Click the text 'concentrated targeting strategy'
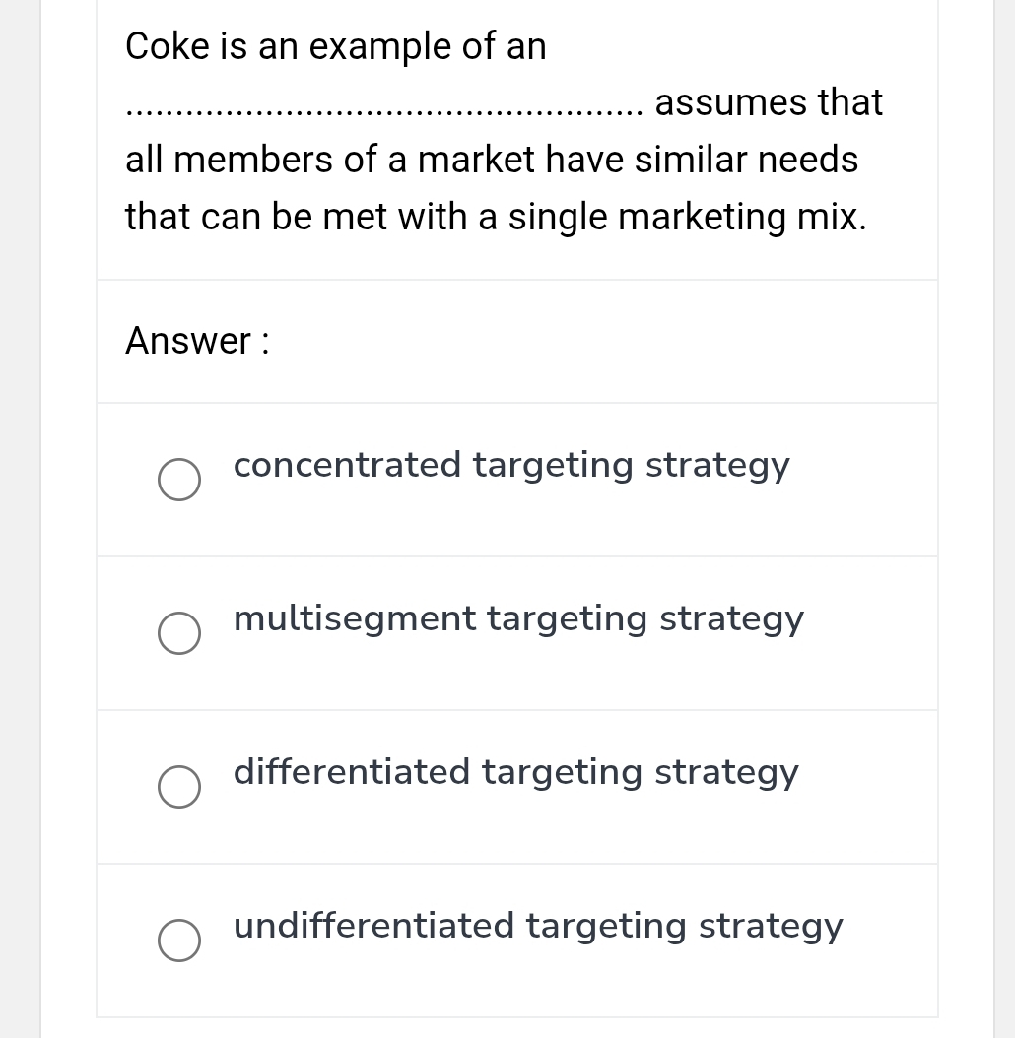This screenshot has width=1015, height=1038. click(x=511, y=465)
